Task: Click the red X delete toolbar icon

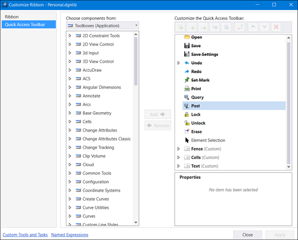Action: tap(276, 27)
